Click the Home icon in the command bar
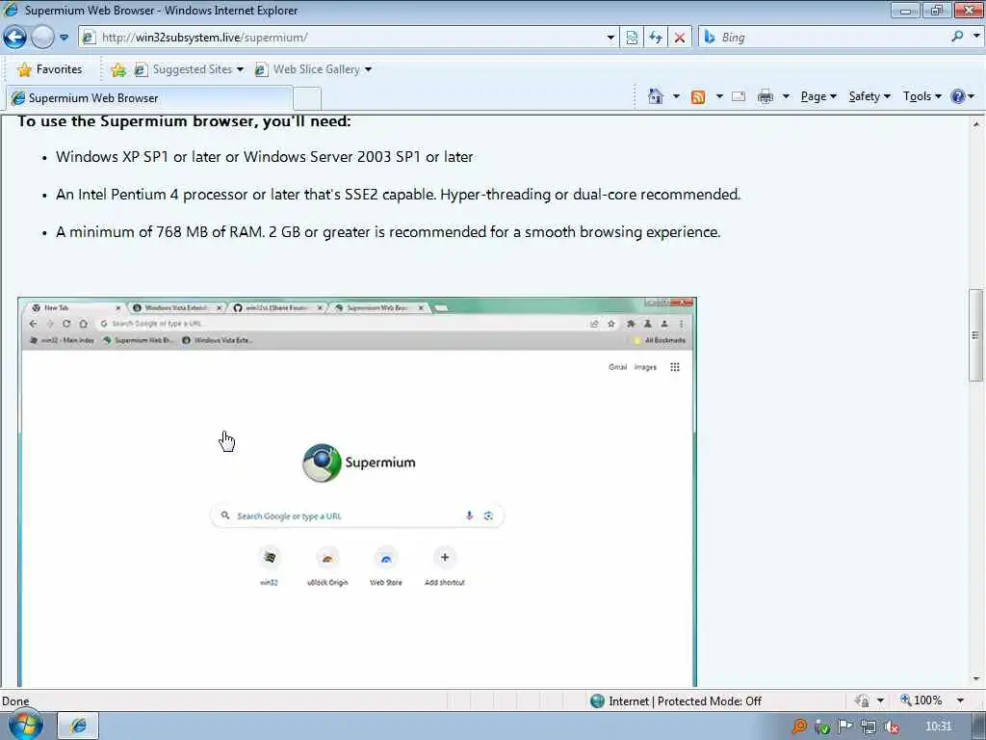The height and width of the screenshot is (740, 986). pos(655,96)
